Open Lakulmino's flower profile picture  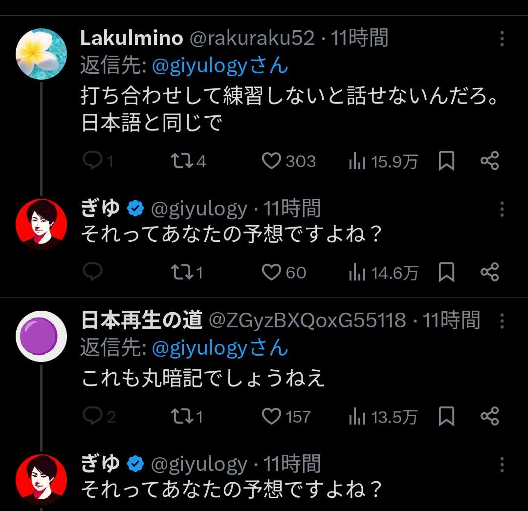coord(41,54)
